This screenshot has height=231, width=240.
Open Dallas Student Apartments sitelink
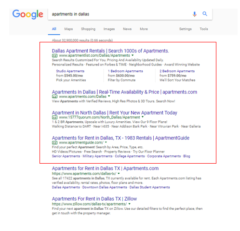[150, 187]
